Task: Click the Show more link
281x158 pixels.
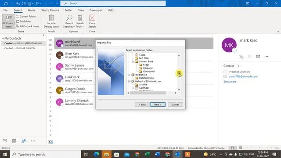Action: [x=230, y=82]
